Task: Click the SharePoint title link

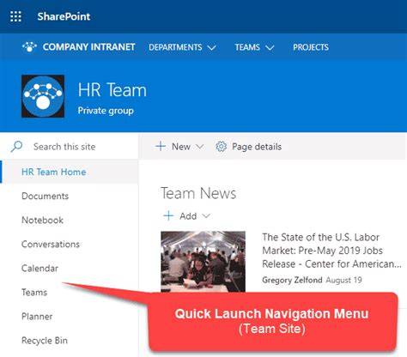Action: pos(64,16)
